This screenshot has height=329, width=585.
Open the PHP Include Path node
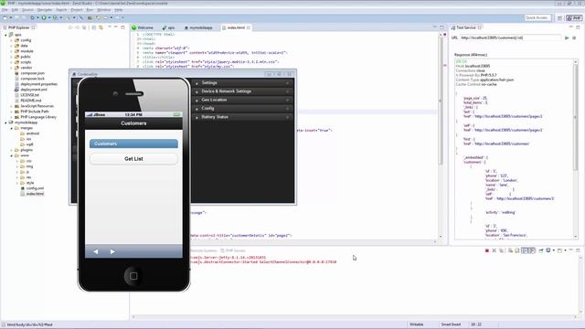(35, 111)
